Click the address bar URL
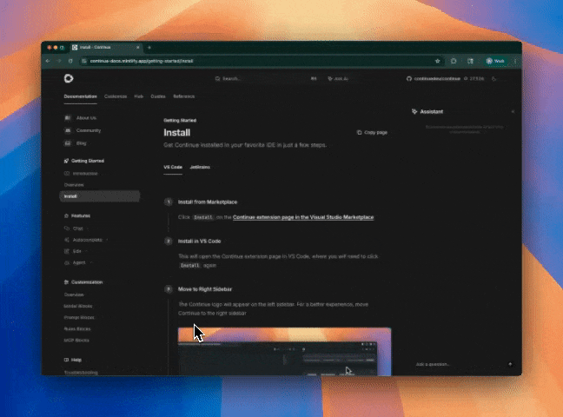 pos(142,61)
